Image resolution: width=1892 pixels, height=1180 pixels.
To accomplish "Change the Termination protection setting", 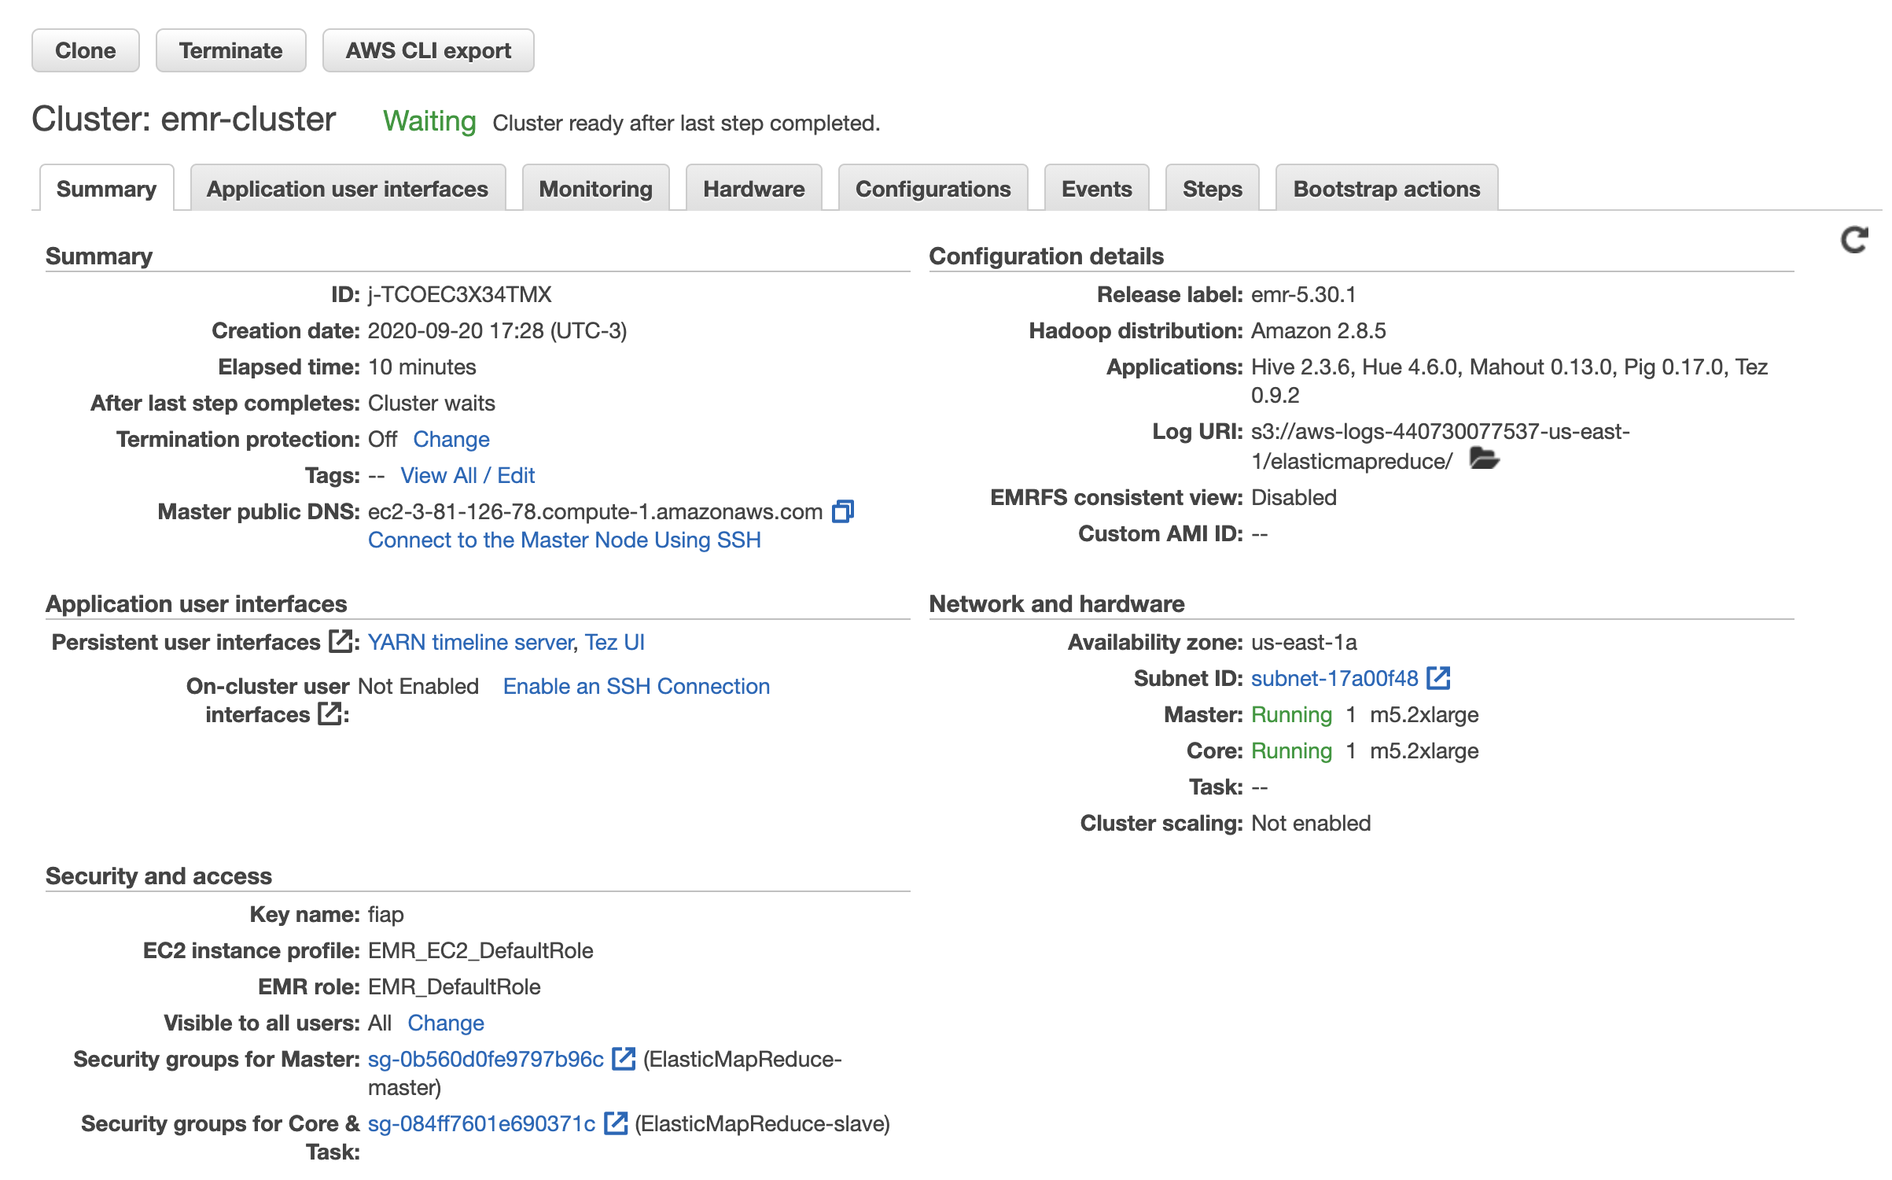I will [451, 439].
